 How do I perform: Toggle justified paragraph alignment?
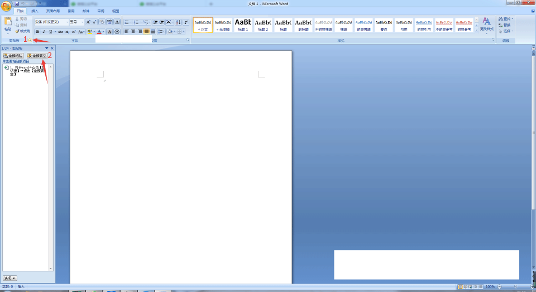pyautogui.click(x=146, y=31)
